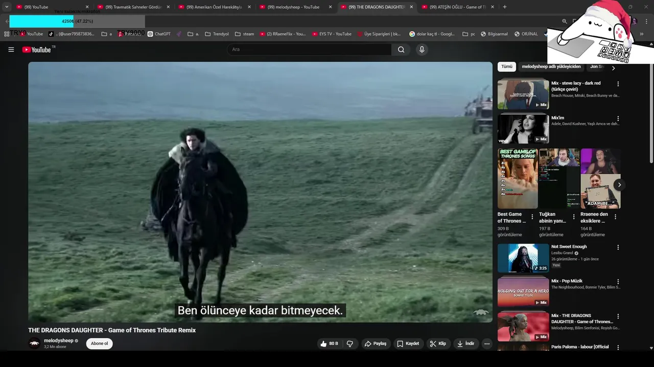Screen dimensions: 654x367
Task: Open the Bilgisarmal bookmark
Action: pyautogui.click(x=494, y=34)
